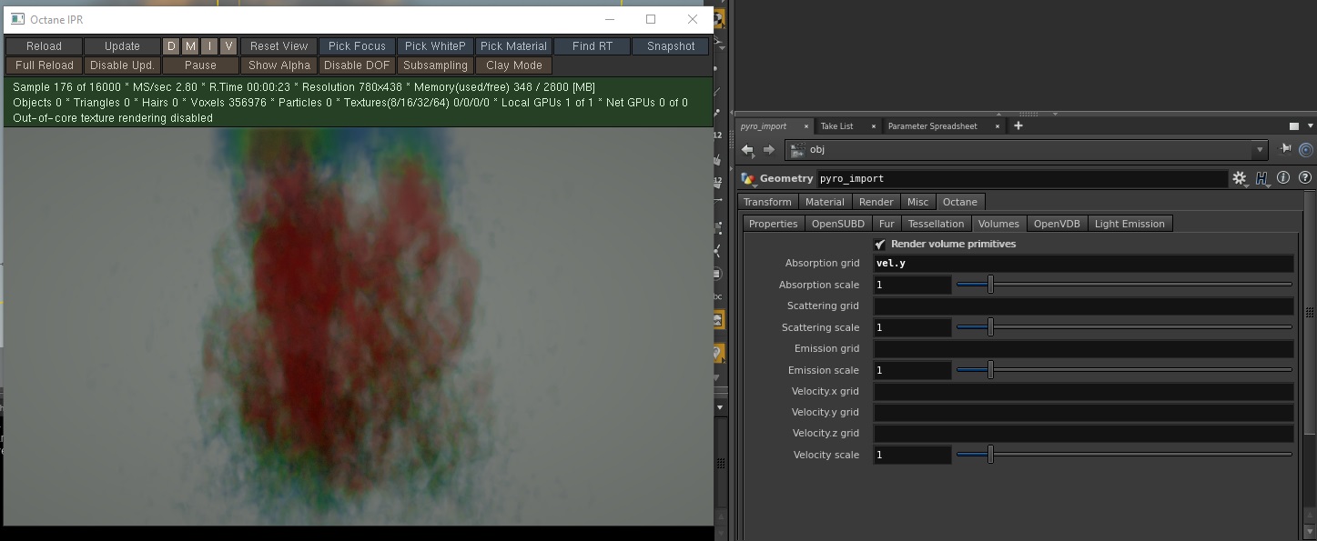Click the Octane IPR window title icon
This screenshot has width=1317, height=541.
point(17,19)
